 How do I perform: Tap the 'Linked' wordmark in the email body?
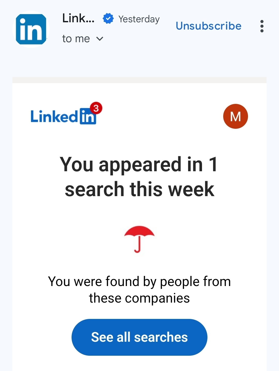pos(54,117)
